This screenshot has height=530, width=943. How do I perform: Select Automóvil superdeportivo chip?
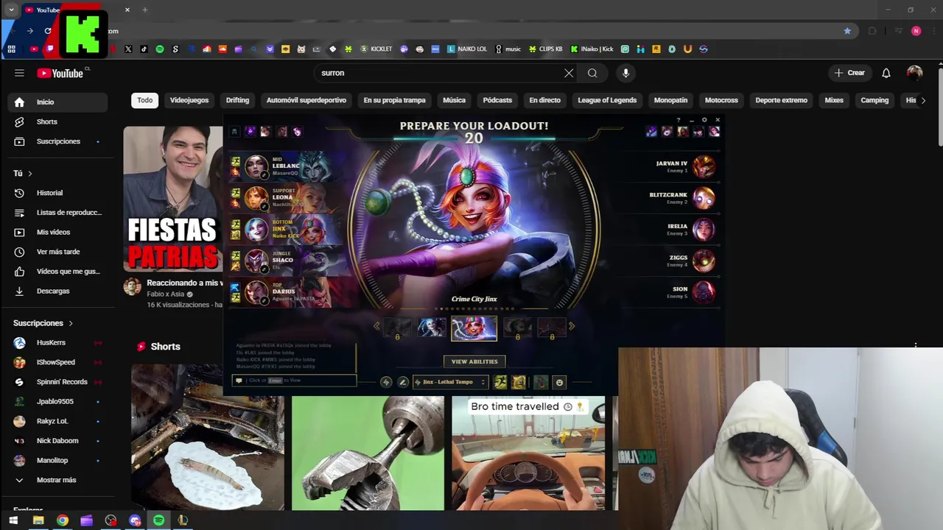tap(306, 100)
